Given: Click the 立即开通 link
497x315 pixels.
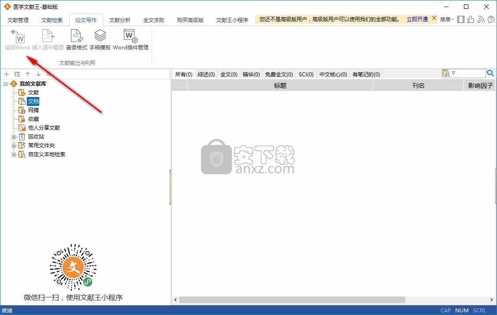Looking at the screenshot, I should (417, 19).
